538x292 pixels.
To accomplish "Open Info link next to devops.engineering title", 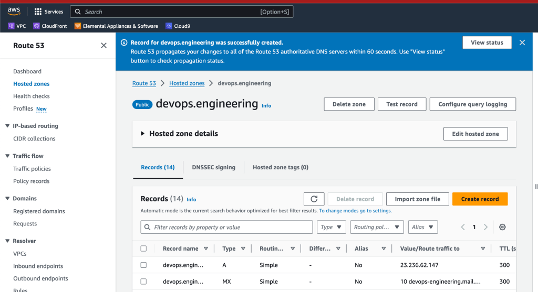I will click(266, 106).
